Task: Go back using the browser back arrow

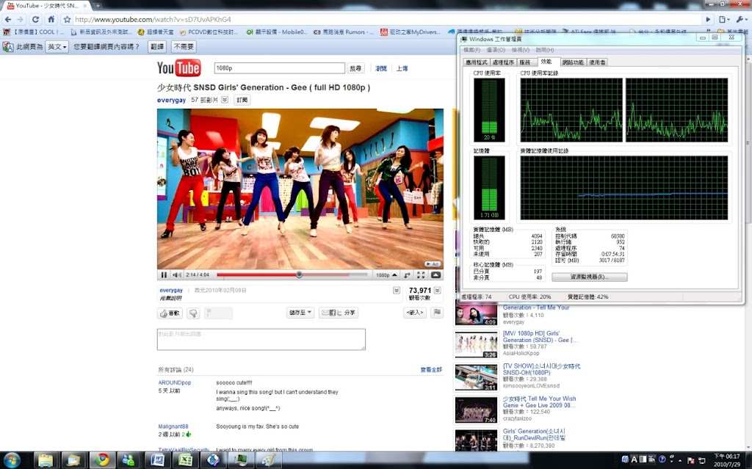Action: (7, 20)
